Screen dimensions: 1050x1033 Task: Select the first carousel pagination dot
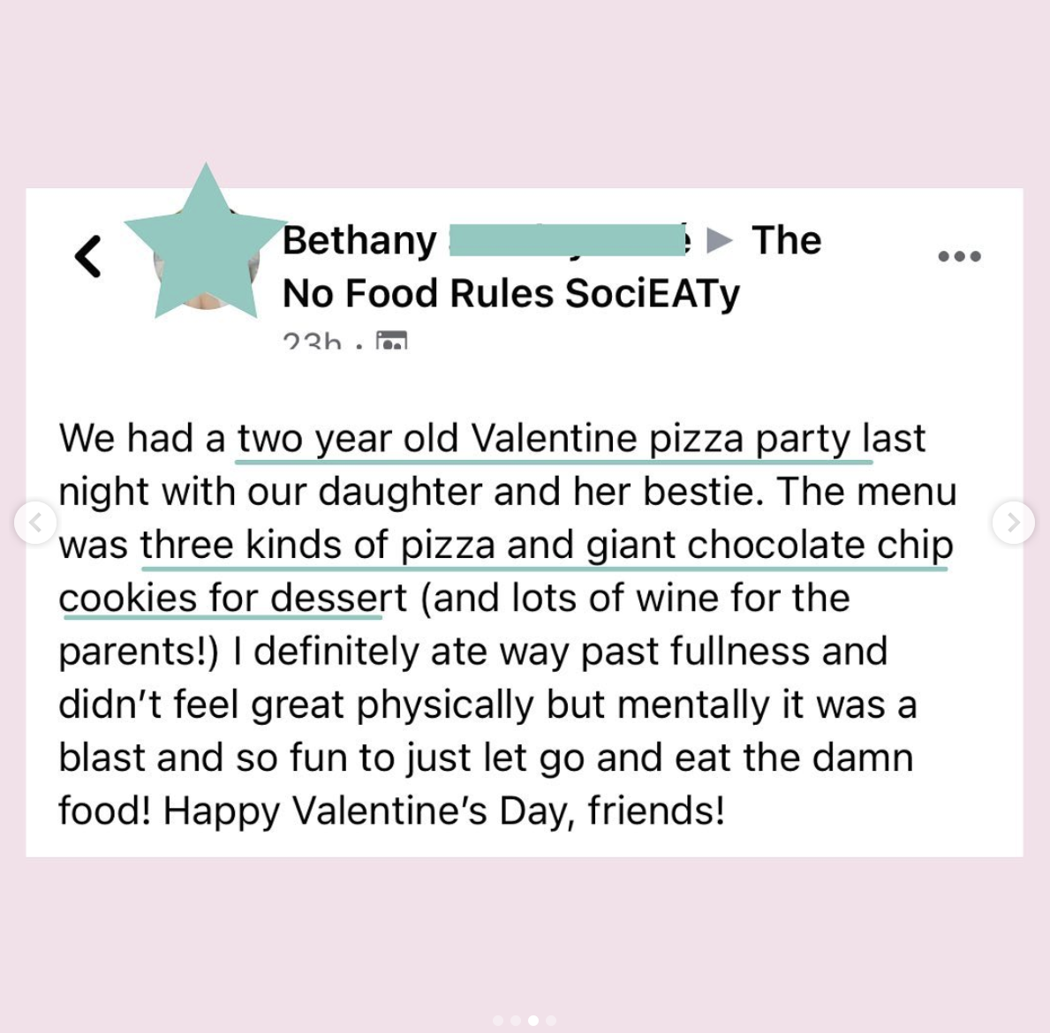point(497,1021)
